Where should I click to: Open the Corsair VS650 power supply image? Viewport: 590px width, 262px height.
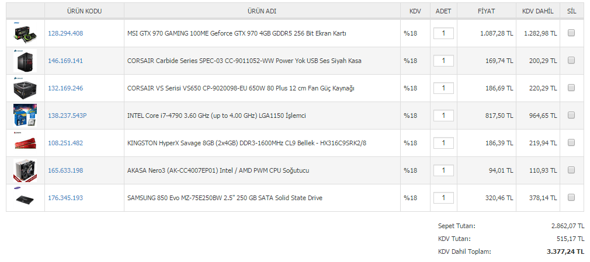[25, 88]
